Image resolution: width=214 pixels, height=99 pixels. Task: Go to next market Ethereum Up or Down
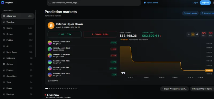[x=202, y=89]
